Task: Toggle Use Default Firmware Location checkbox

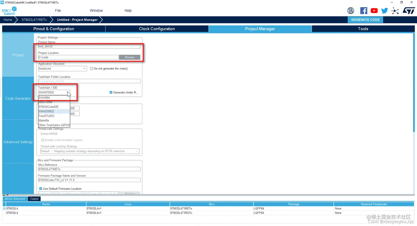Action: click(41, 189)
